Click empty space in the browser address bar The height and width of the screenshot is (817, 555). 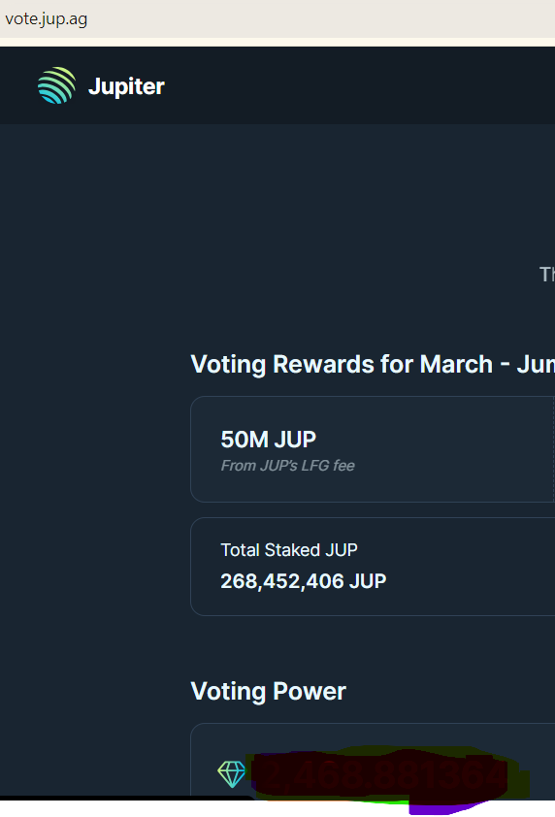pos(312,19)
